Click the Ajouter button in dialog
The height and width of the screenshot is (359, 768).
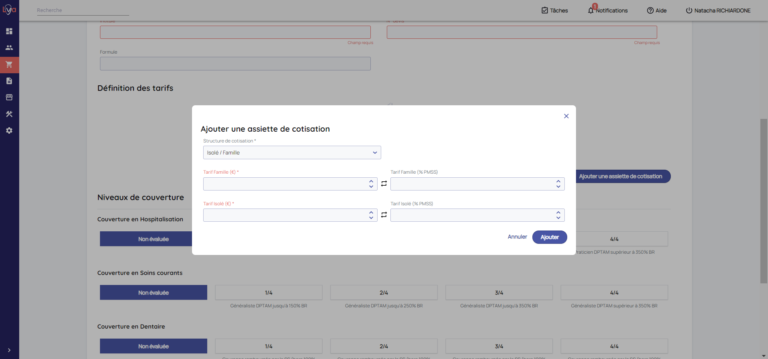click(549, 237)
